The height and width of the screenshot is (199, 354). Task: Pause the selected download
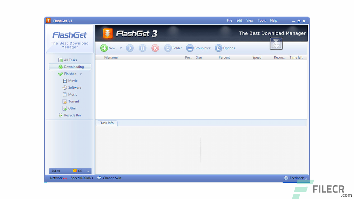tap(142, 48)
